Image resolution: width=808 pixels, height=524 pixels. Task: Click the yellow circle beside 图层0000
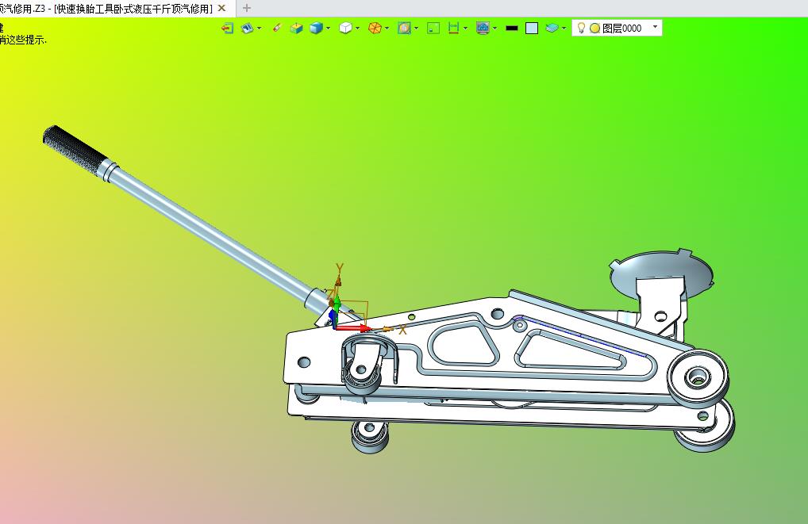(594, 28)
